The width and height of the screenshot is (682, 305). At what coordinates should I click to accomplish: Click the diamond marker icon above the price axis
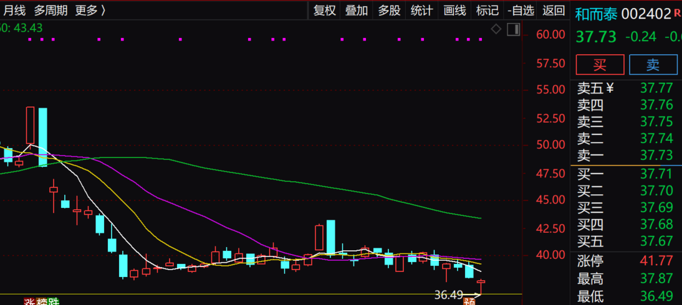[x=496, y=29]
